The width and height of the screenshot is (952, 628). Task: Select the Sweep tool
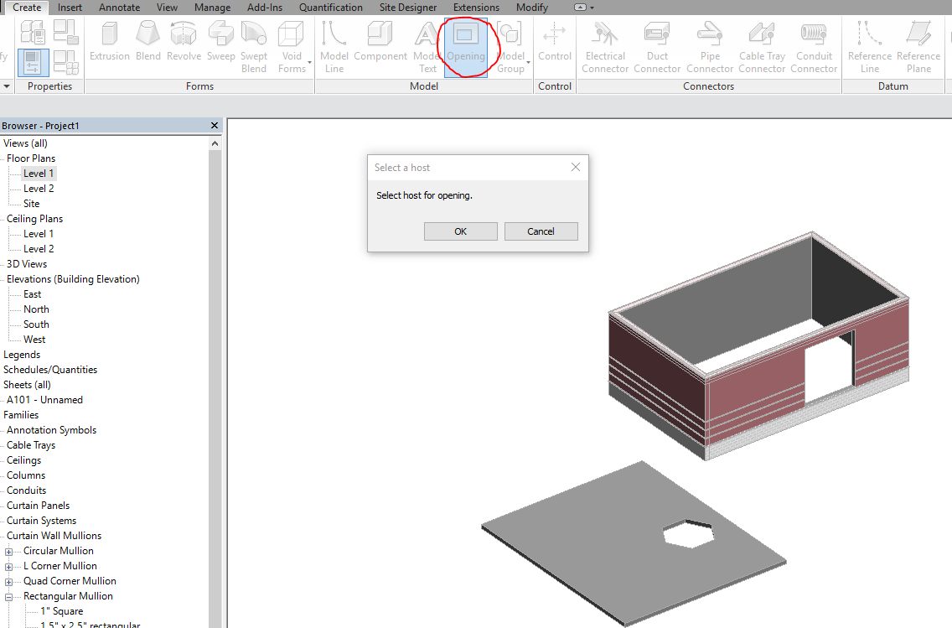pos(220,42)
